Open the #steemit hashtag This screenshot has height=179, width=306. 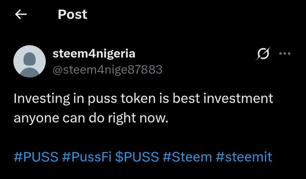[x=244, y=157]
